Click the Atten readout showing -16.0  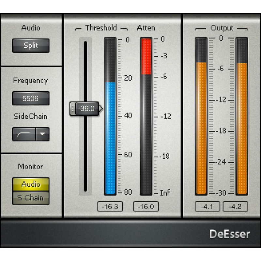click(x=146, y=206)
